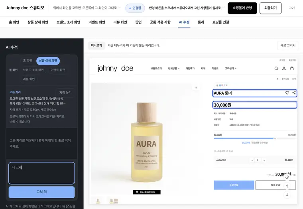303x209 pixels.
Task: Select the 브랜드 소개 화면 chip in AI panel
Action: click(x=33, y=70)
